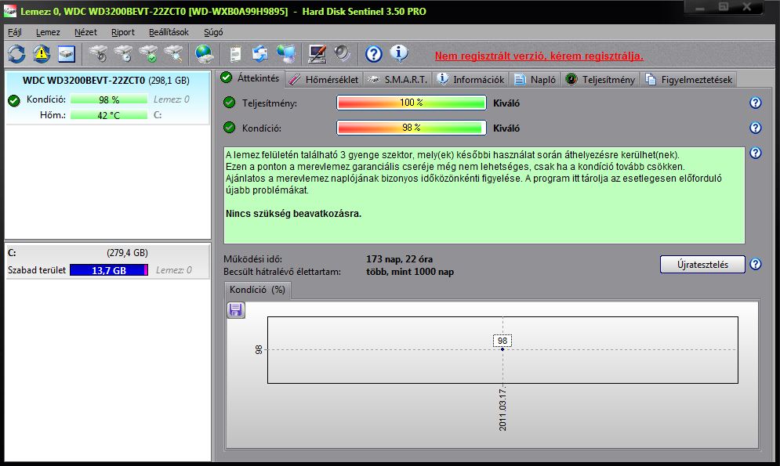The image size is (780, 466).
Task: Open the Fájl menu
Action: [14, 32]
